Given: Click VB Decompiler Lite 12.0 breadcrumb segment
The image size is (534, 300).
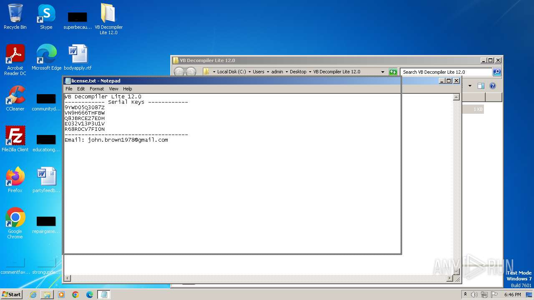Looking at the screenshot, I should pyautogui.click(x=337, y=72).
